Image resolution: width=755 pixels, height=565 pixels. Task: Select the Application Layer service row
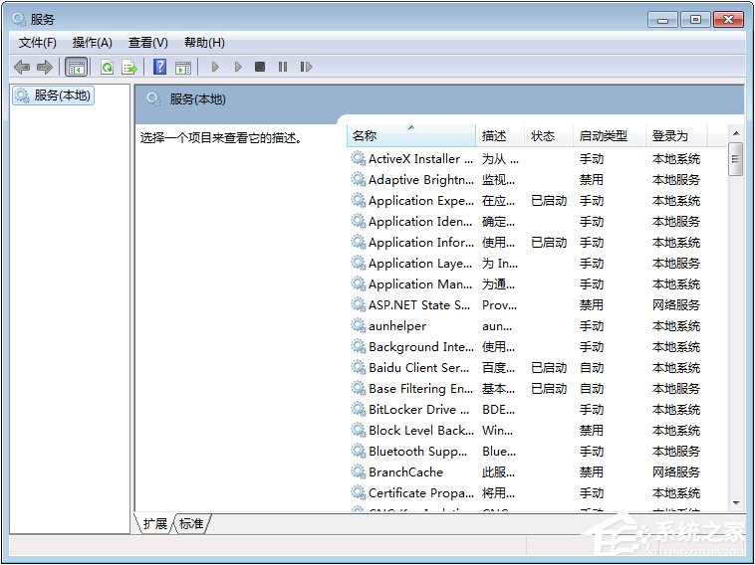[x=537, y=263]
